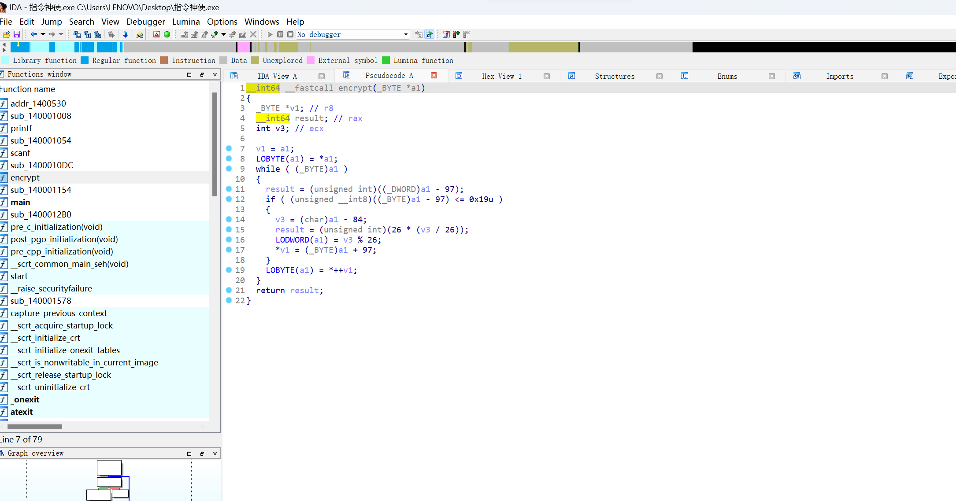Screen dimensions: 956x501
Task: Click the External symbol color swatch
Action: tap(311, 60)
